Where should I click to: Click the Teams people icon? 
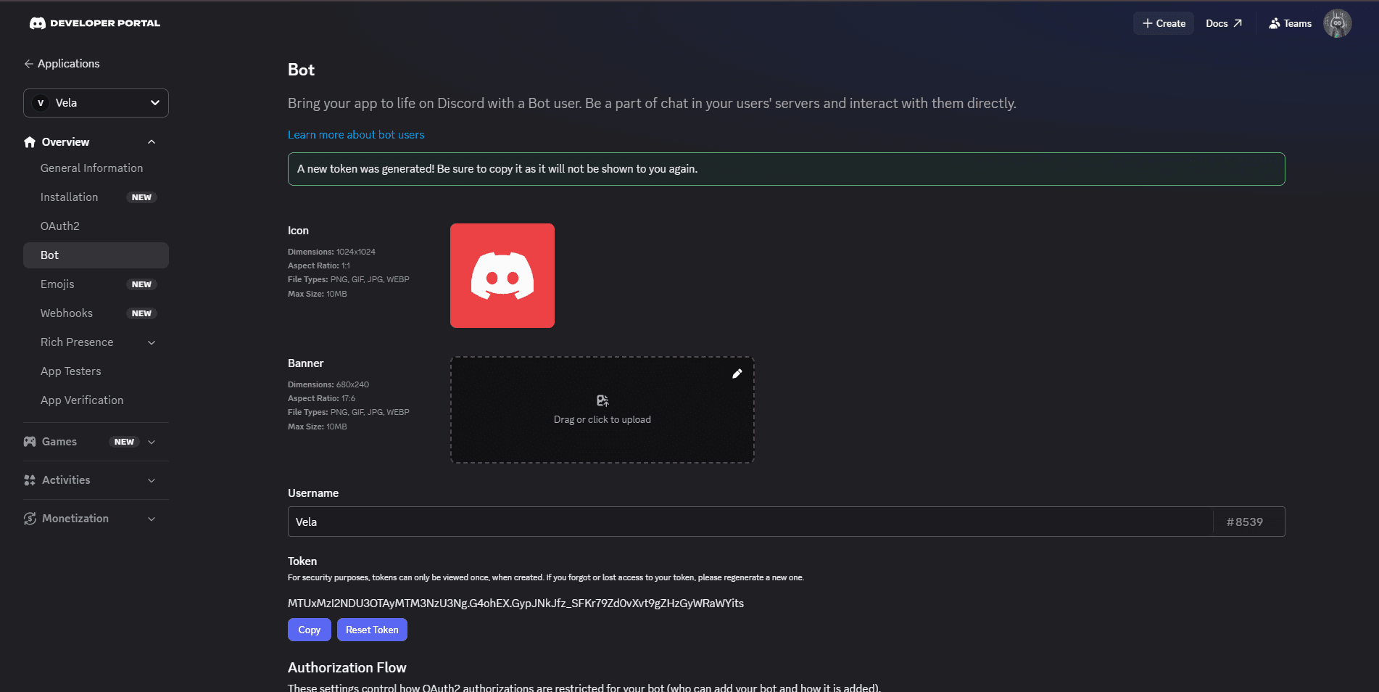(x=1275, y=23)
